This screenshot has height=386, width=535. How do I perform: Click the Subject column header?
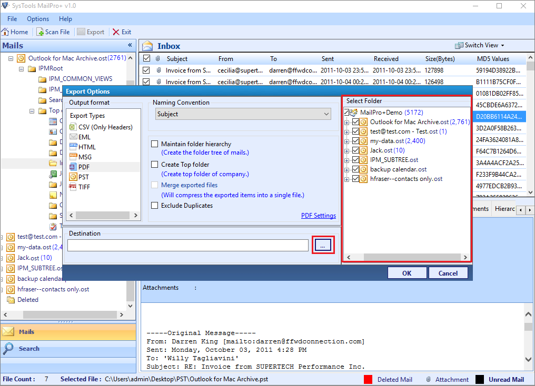pos(177,58)
